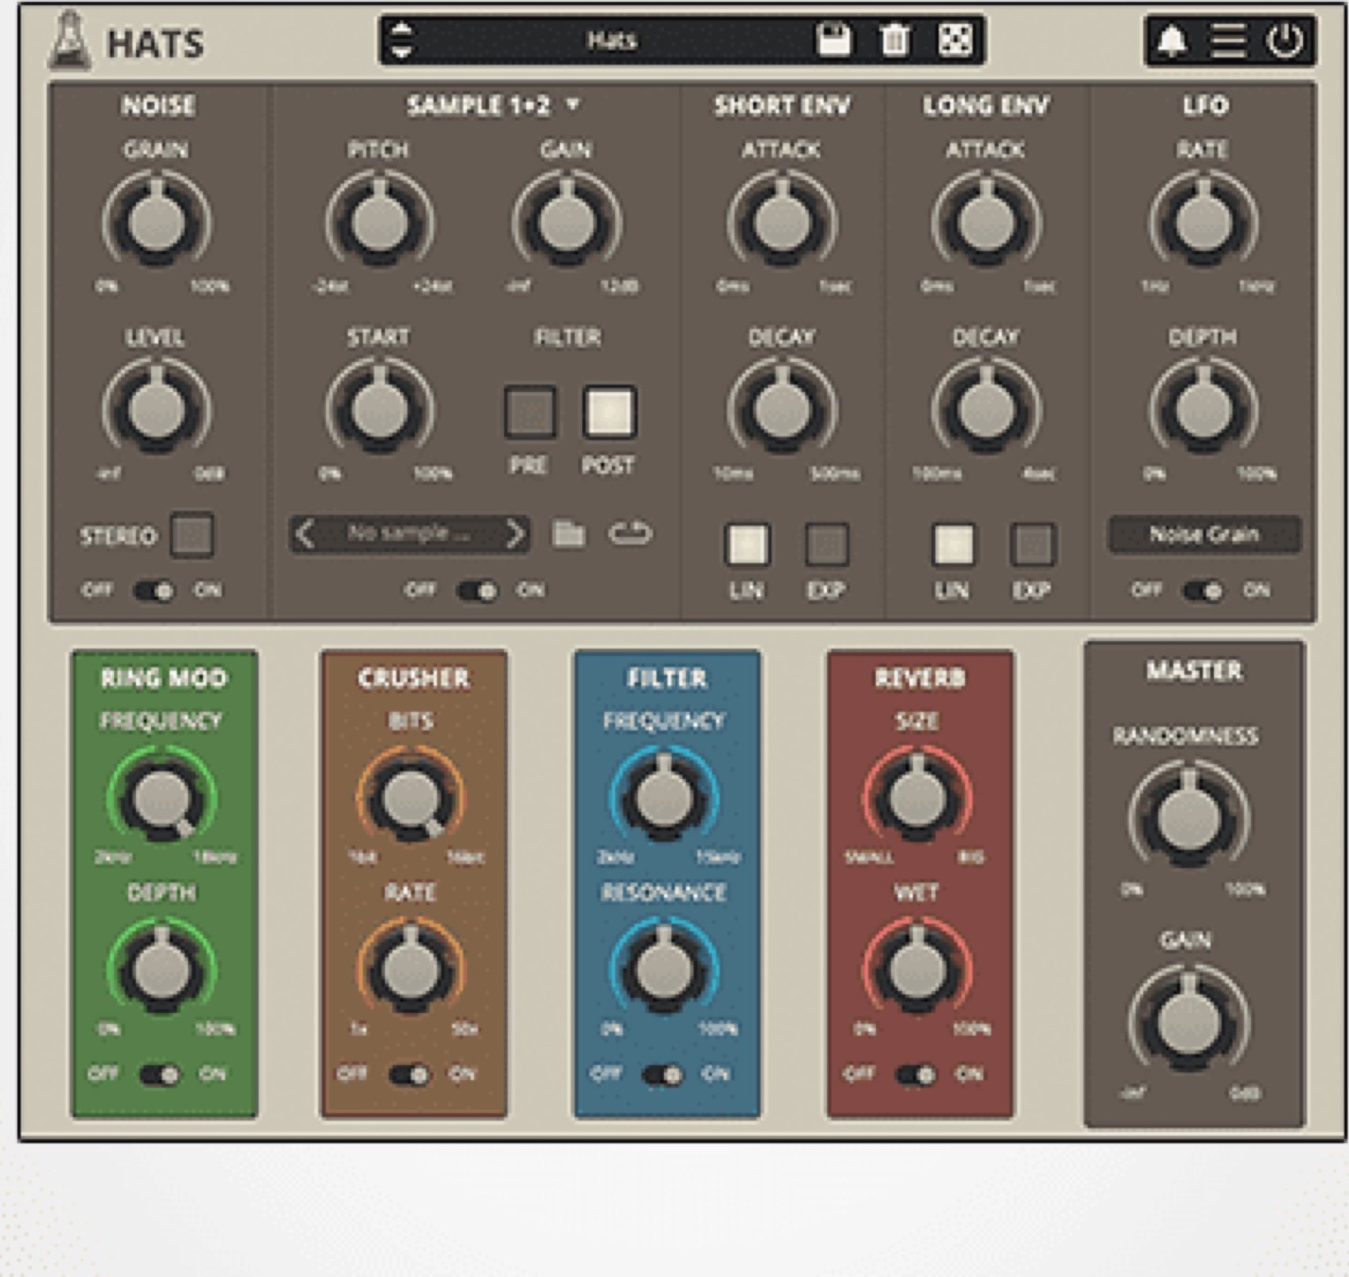The height and width of the screenshot is (1277, 1349).
Task: Step presets with the up/down arrows
Action: [x=401, y=40]
